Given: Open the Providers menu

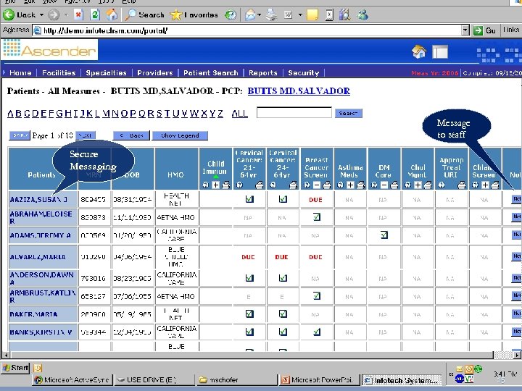Looking at the screenshot, I should tap(155, 73).
